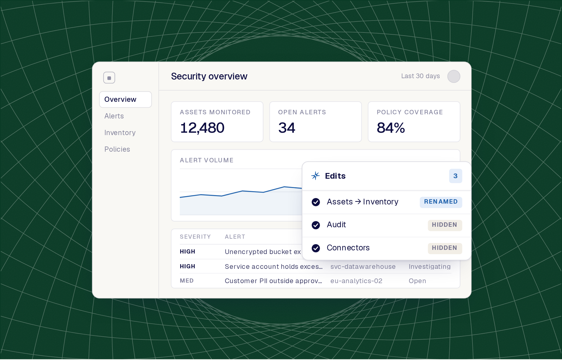Click the 84% coverage value
The height and width of the screenshot is (360, 562).
click(x=391, y=128)
